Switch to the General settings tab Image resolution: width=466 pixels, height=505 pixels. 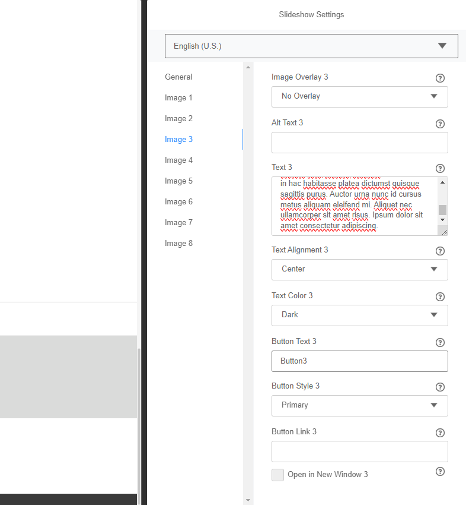coord(178,77)
